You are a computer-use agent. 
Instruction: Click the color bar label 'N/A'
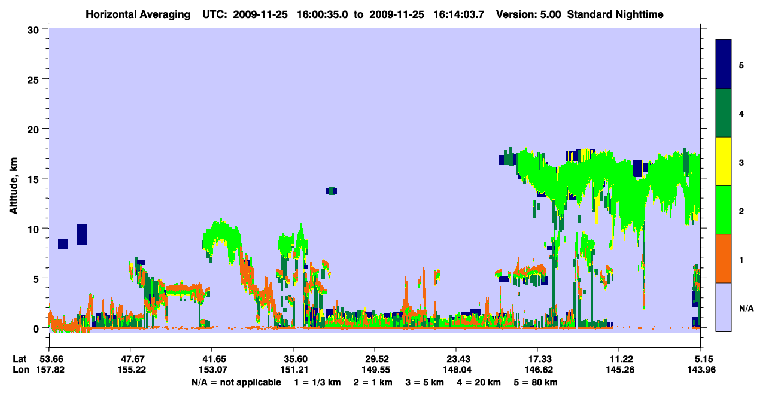pyautogui.click(x=746, y=309)
